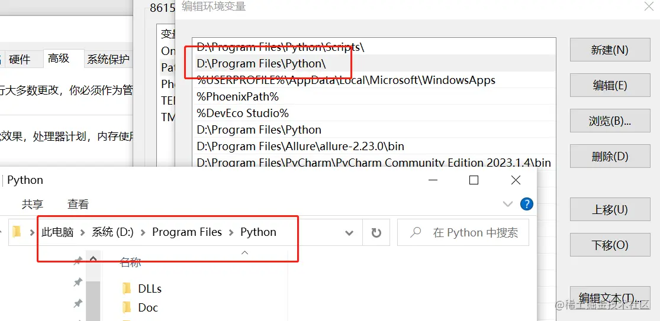
Task: Select the %USERPROFILE% WindowsApps path entry
Action: pos(374,80)
